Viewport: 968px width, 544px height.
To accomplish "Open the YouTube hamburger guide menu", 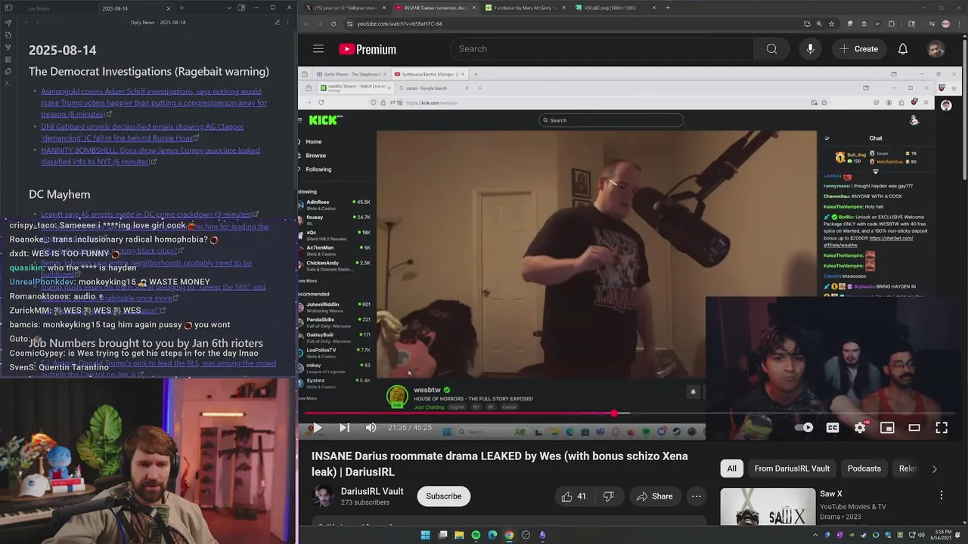I will (318, 49).
